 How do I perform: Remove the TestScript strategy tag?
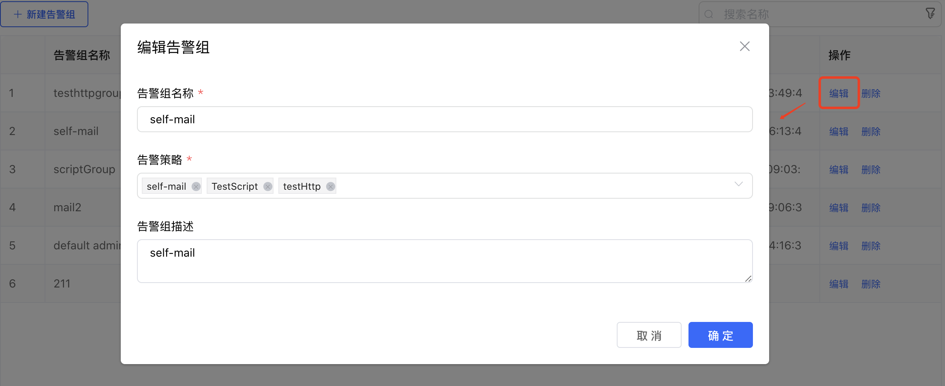(267, 187)
